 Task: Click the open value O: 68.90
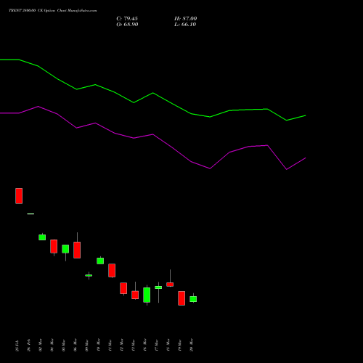tap(127, 25)
